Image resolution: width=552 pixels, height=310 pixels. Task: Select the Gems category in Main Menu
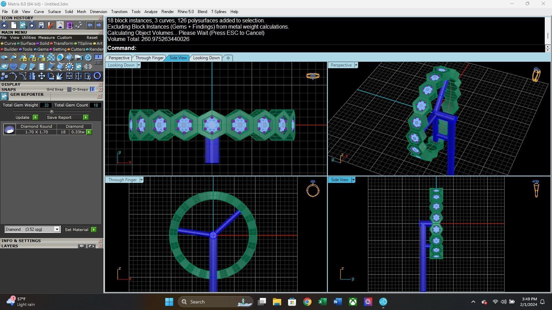pos(42,49)
